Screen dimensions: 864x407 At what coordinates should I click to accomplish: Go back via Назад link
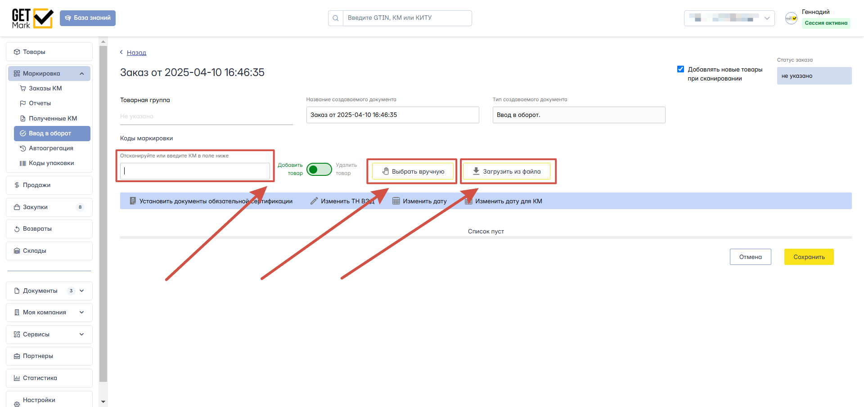(136, 53)
